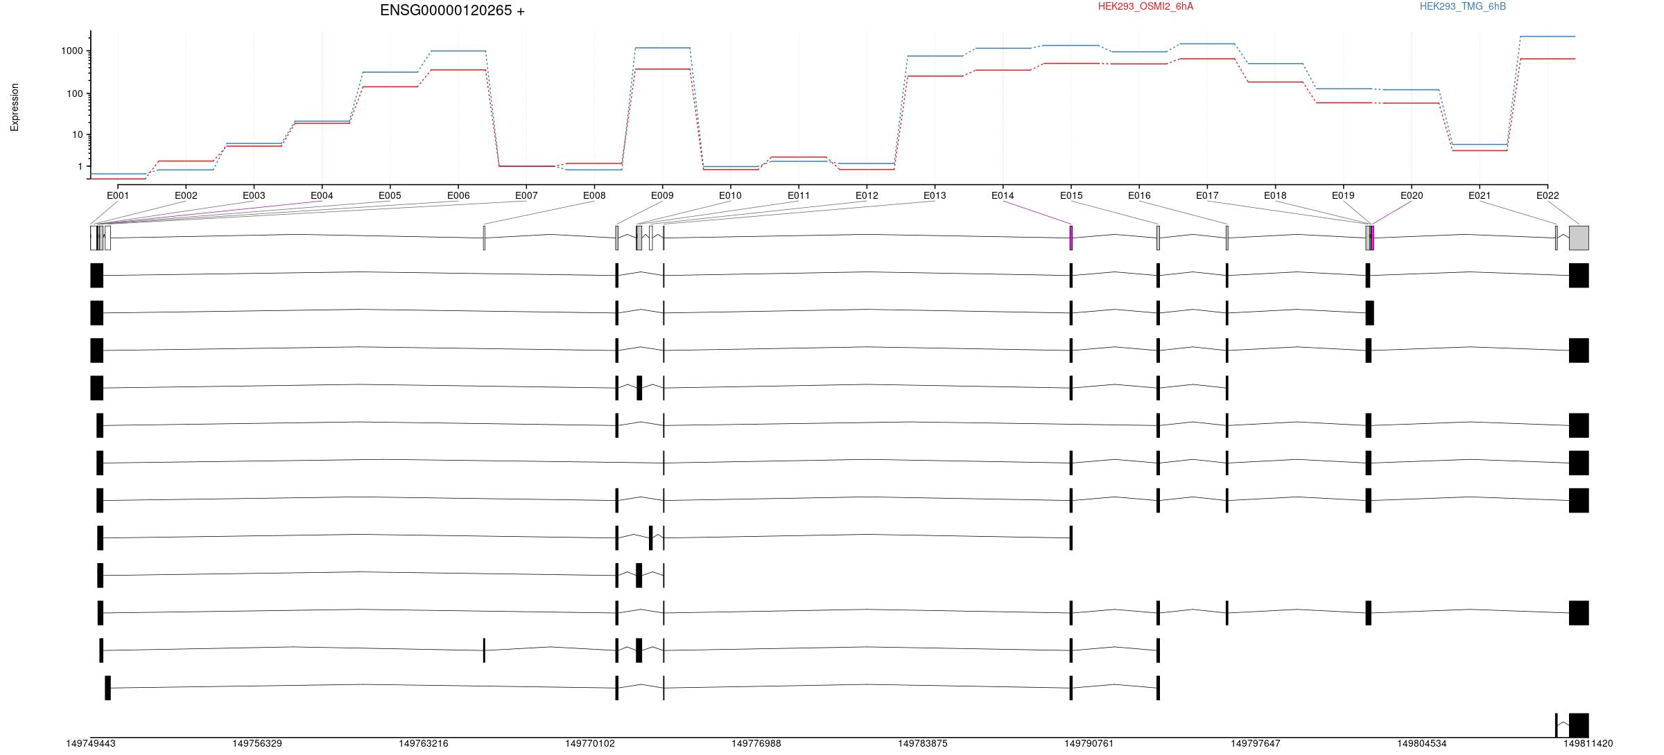1664x755 pixels.
Task: Select the HEK293_TMG_6hB legend label
Action: point(1462,6)
